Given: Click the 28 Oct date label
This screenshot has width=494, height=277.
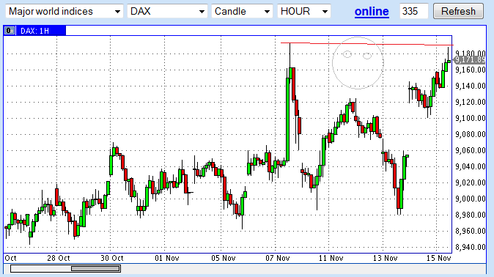Looking at the screenshot, I should tap(59, 259).
